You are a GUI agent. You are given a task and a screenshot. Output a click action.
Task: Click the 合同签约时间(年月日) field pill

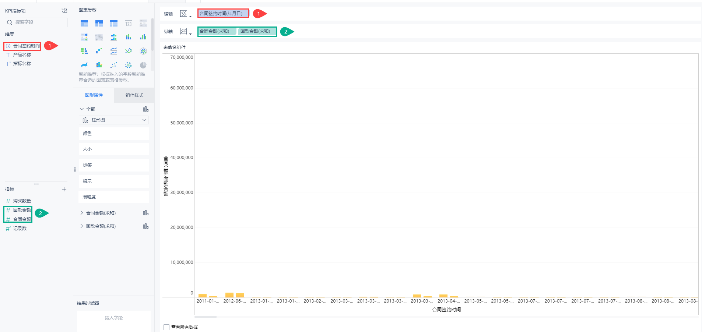tap(222, 14)
